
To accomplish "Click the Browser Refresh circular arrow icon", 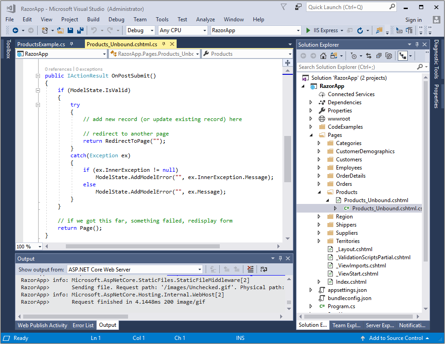I will (x=360, y=30).
